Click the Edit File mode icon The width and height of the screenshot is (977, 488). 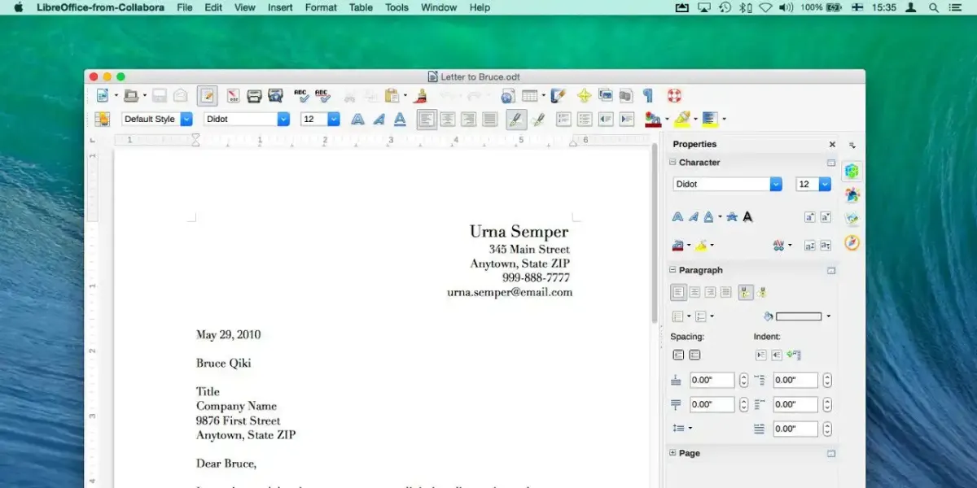point(207,96)
